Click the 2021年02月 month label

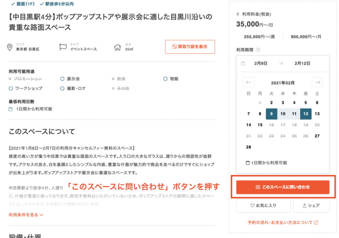pyautogui.click(x=283, y=83)
